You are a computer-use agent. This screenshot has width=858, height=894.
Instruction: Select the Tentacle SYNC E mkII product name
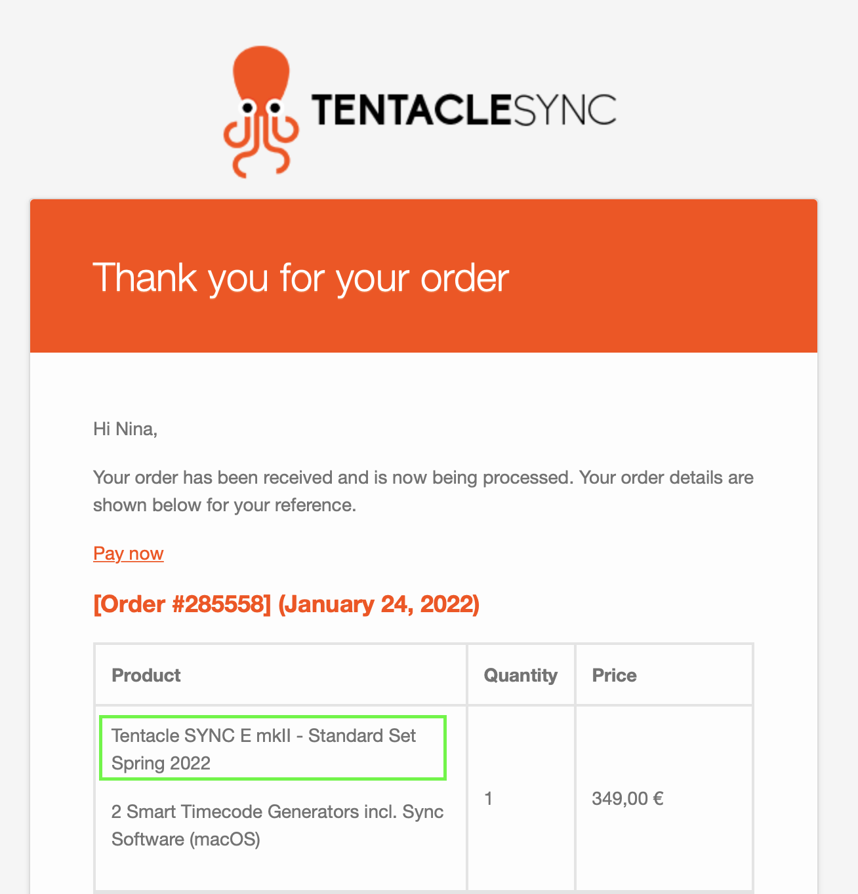264,749
